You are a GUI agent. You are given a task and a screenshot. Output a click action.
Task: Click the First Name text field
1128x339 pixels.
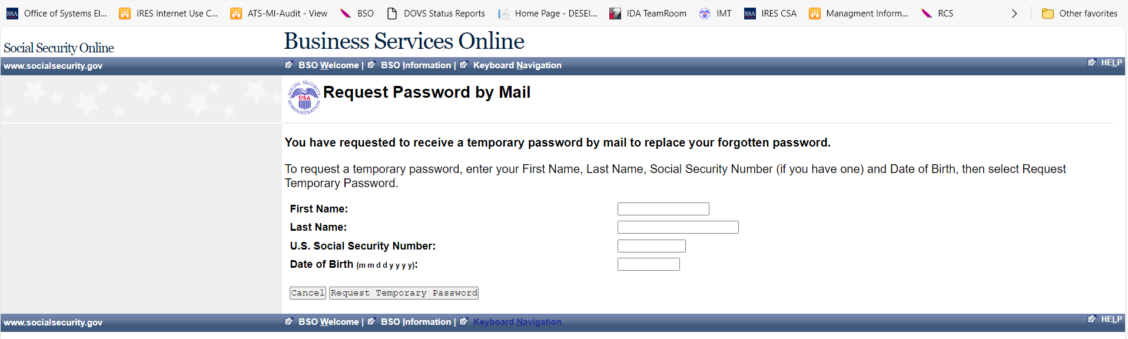(x=663, y=209)
